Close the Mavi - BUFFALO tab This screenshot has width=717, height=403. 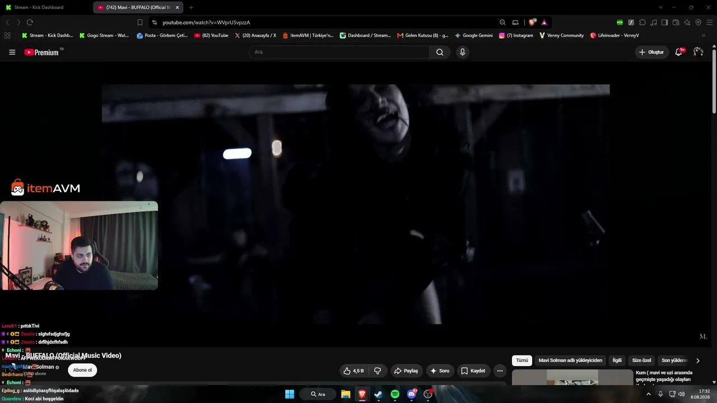[x=177, y=7]
